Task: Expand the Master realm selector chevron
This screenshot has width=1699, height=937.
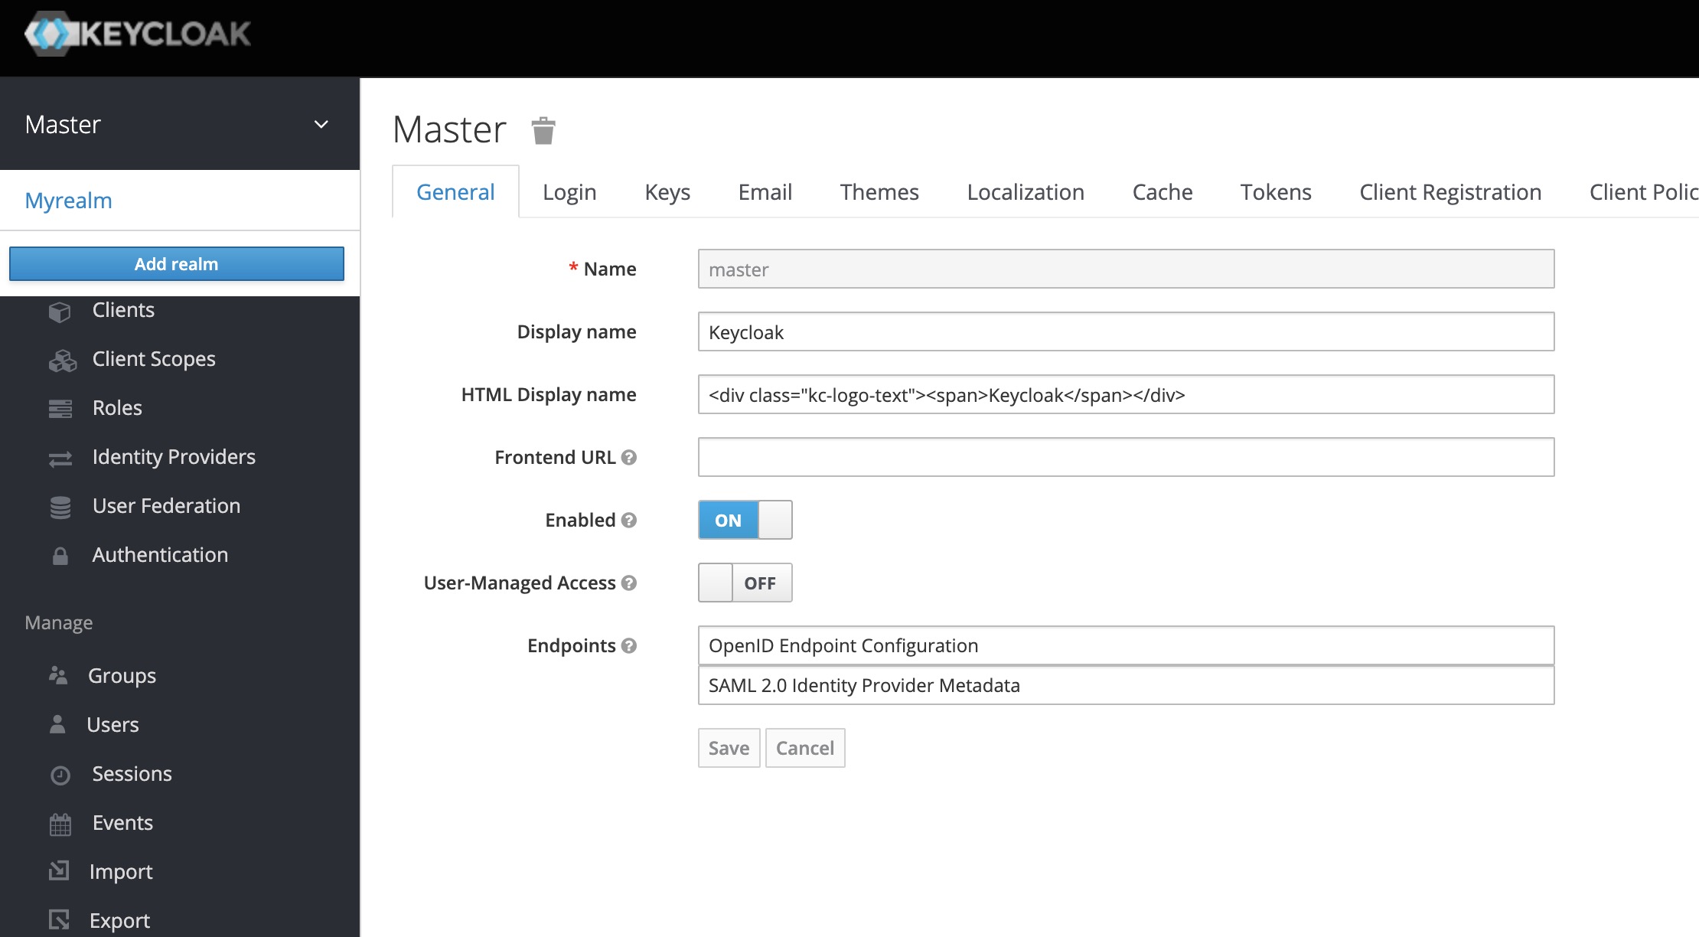Action: [x=321, y=124]
